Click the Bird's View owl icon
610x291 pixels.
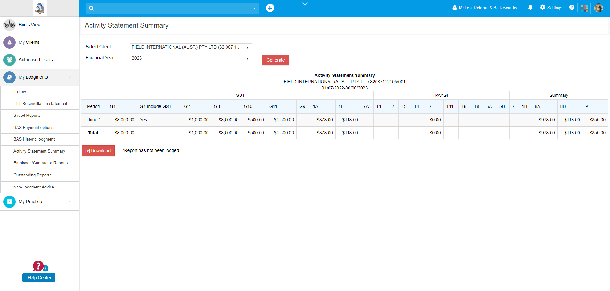10,25
